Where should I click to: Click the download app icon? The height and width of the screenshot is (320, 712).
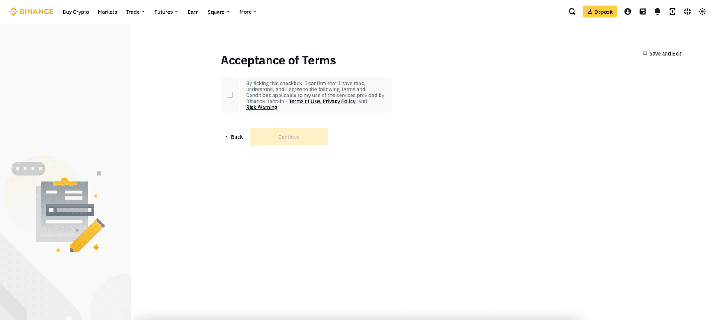672,12
